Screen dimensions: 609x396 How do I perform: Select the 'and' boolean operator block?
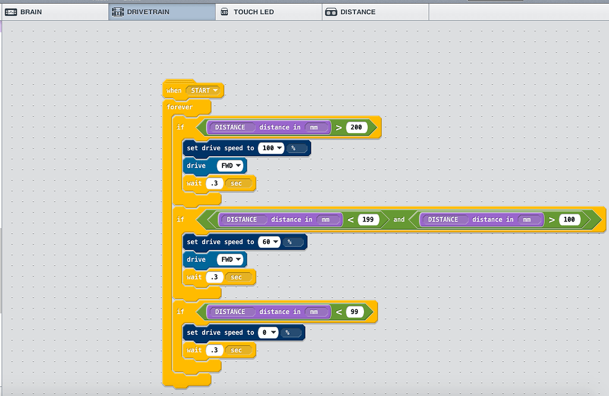coord(398,219)
